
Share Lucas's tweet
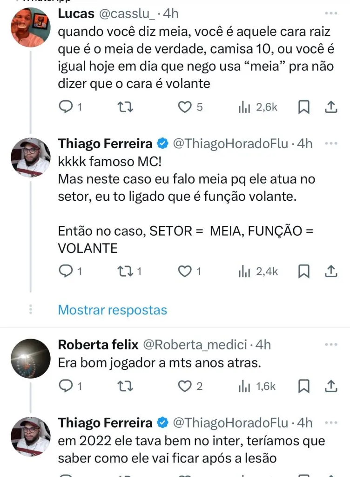[x=330, y=107]
